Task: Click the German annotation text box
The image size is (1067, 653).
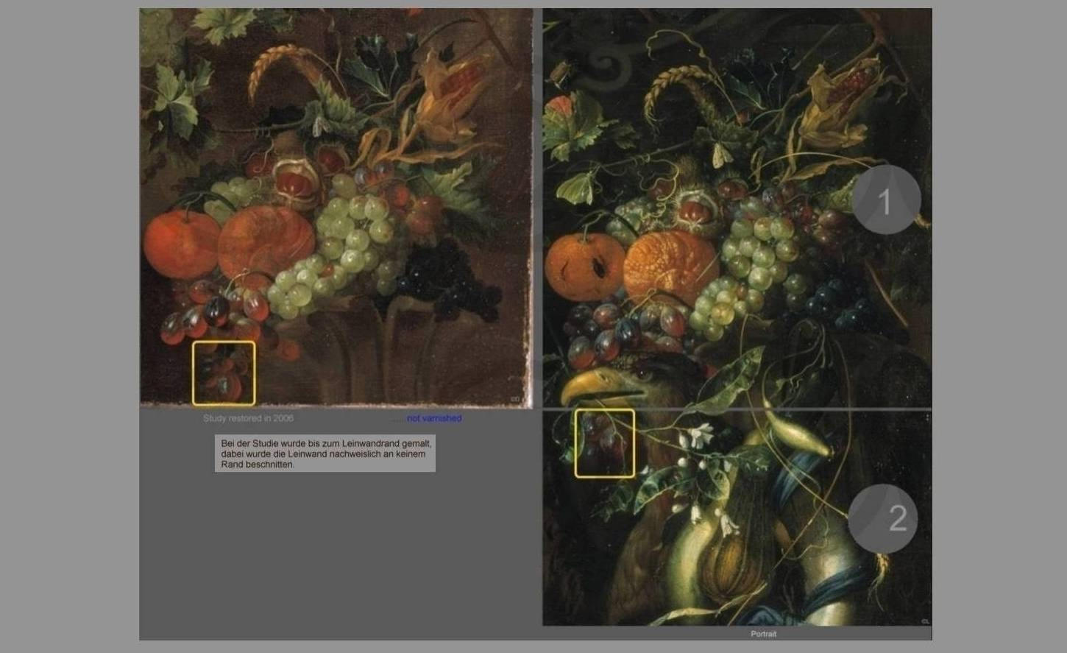Action: (325, 453)
